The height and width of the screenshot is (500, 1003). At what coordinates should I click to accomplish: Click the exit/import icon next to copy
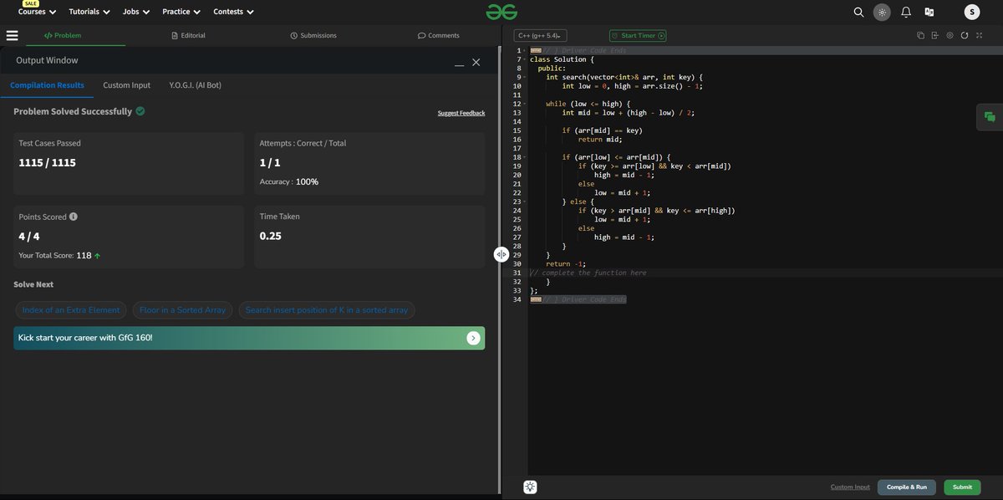(x=935, y=35)
